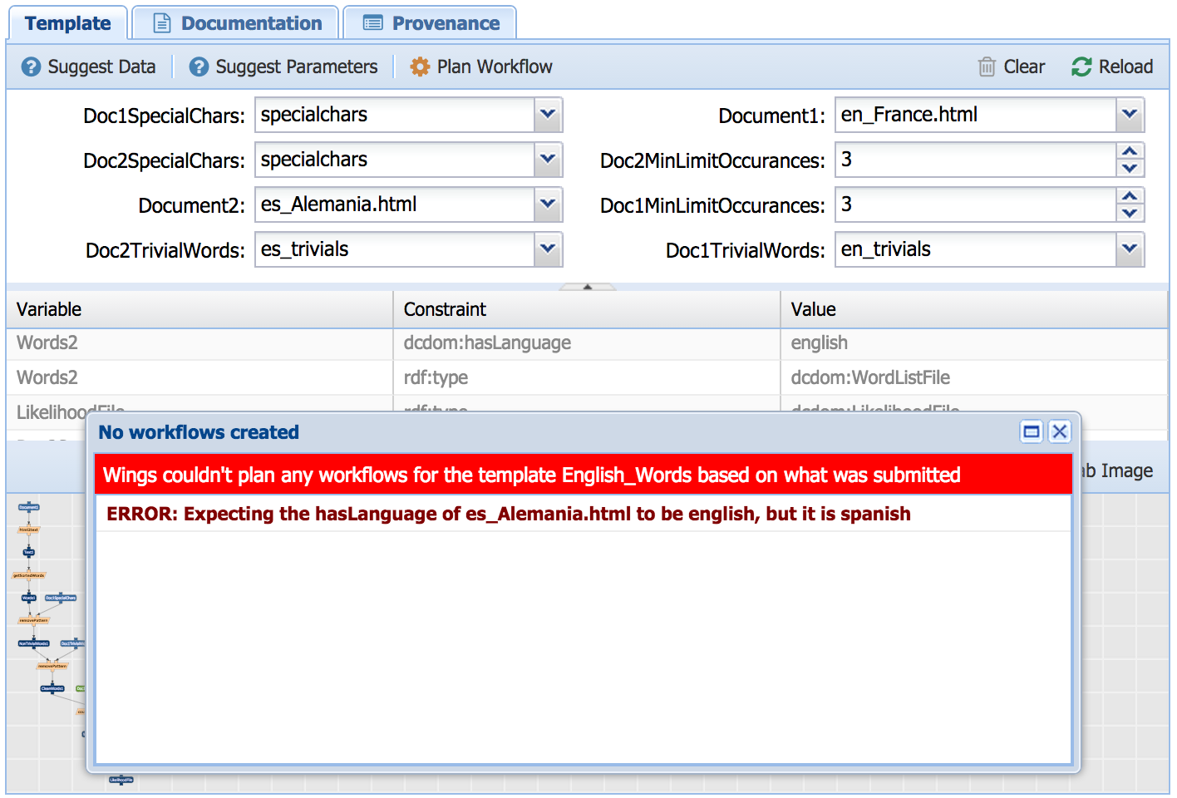1177x798 pixels.
Task: Expand the Document1 dropdown list
Action: [1129, 115]
